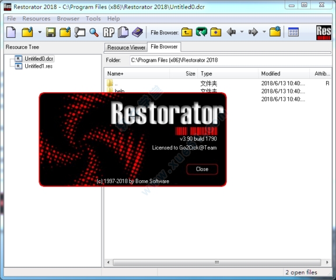Viewport: 336px width, 280px height.
Task: Click the tag-shaped toolbar icon
Action: pyautogui.click(x=80, y=32)
